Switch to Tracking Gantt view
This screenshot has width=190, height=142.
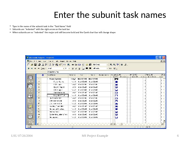pos(30,118)
